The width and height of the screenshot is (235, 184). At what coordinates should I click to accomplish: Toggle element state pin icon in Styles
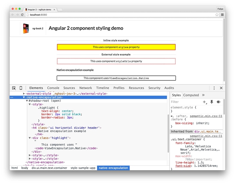[x=211, y=102]
